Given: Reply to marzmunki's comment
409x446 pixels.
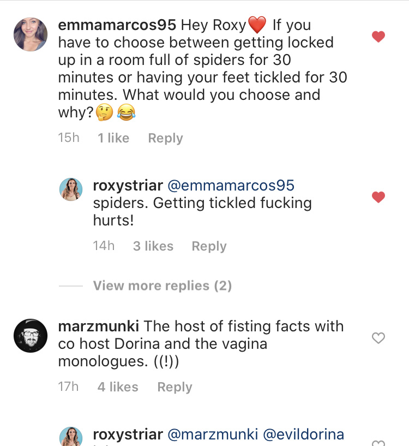Looking at the screenshot, I should coord(175,387).
